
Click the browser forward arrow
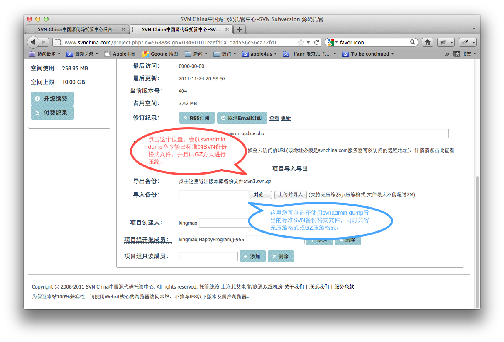coord(44,42)
